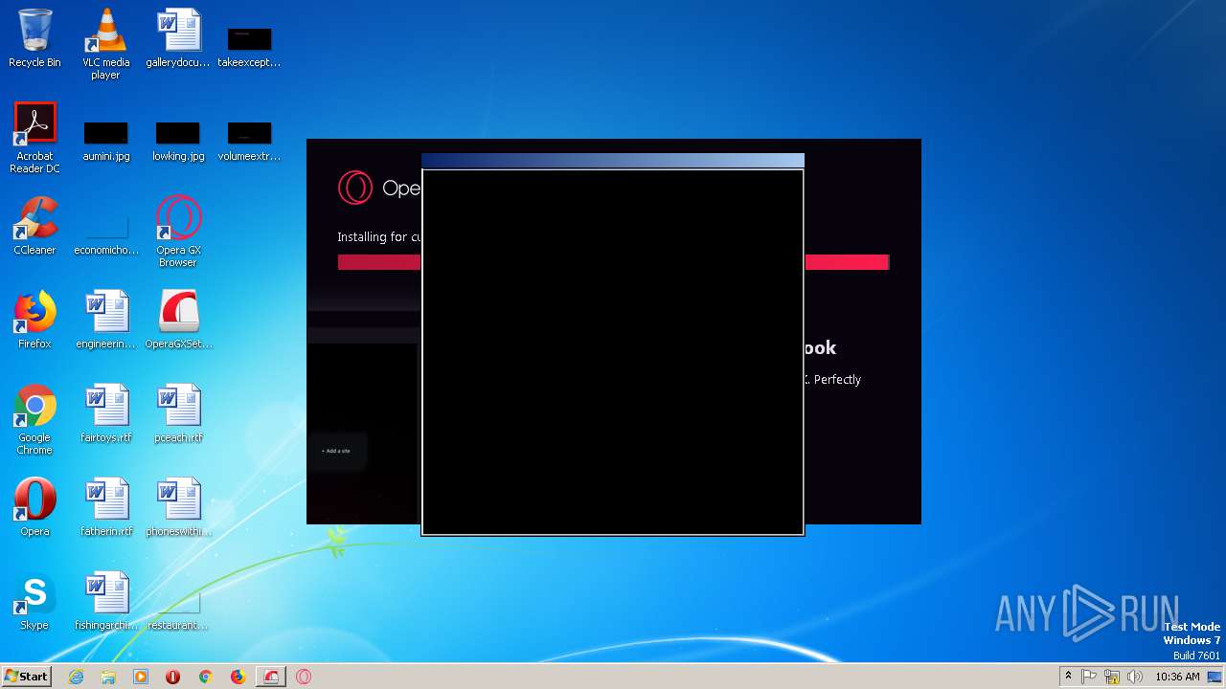This screenshot has height=689, width=1226.
Task: Select the fishingarchi... document
Action: point(105,601)
